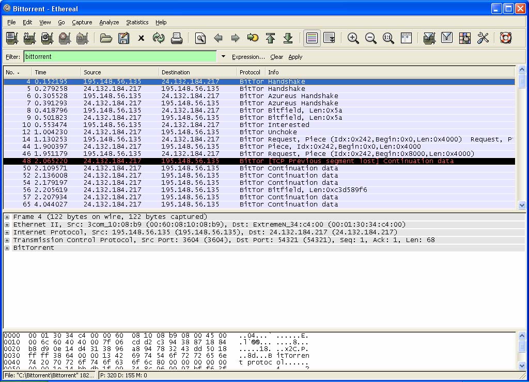Restart the running capture icon

point(82,38)
